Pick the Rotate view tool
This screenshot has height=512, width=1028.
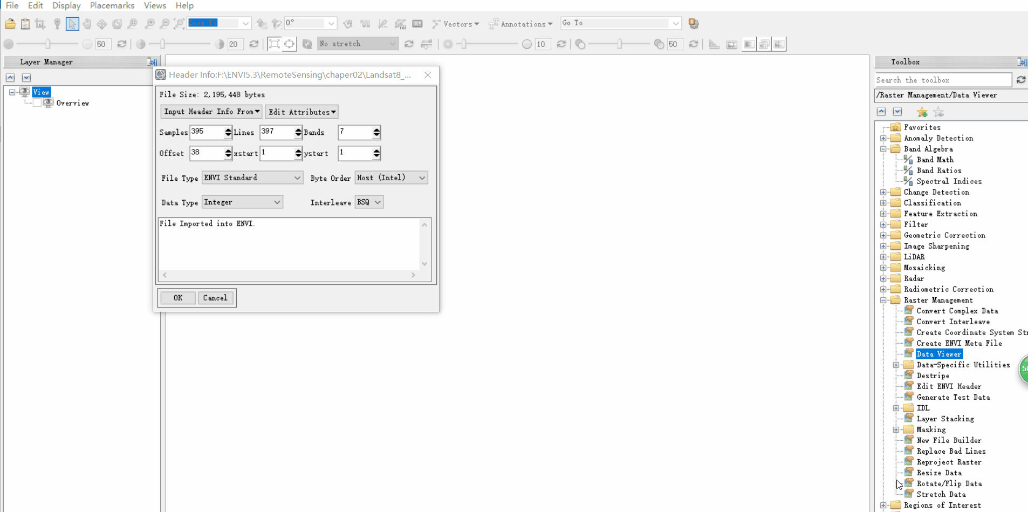coord(117,24)
